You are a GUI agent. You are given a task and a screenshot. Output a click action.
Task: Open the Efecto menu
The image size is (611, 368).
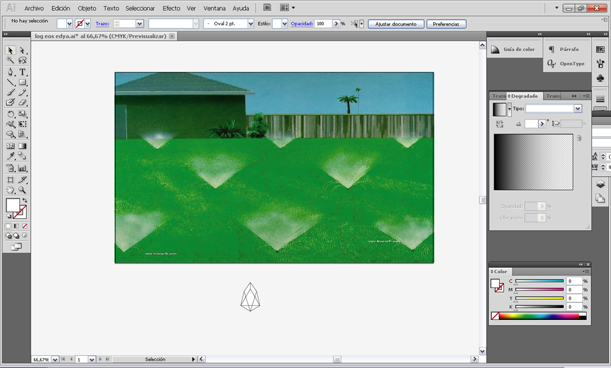coord(171,8)
